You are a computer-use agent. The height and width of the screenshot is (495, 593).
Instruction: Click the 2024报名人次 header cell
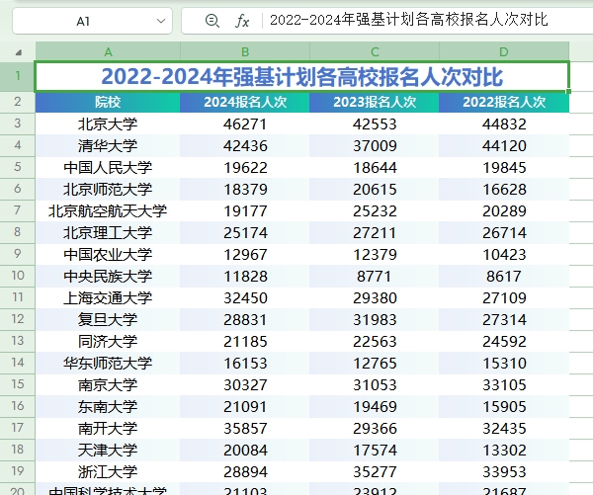[245, 102]
